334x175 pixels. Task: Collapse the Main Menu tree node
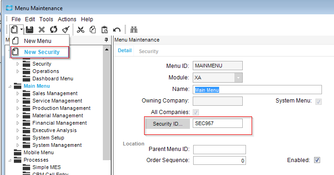(10, 86)
